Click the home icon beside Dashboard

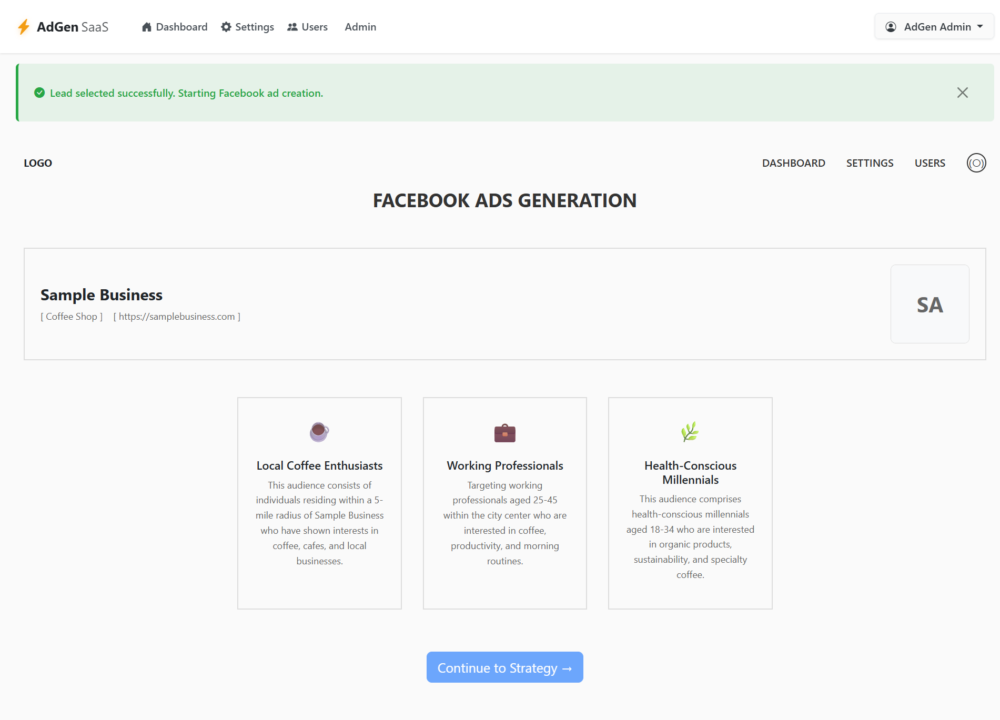click(x=147, y=27)
